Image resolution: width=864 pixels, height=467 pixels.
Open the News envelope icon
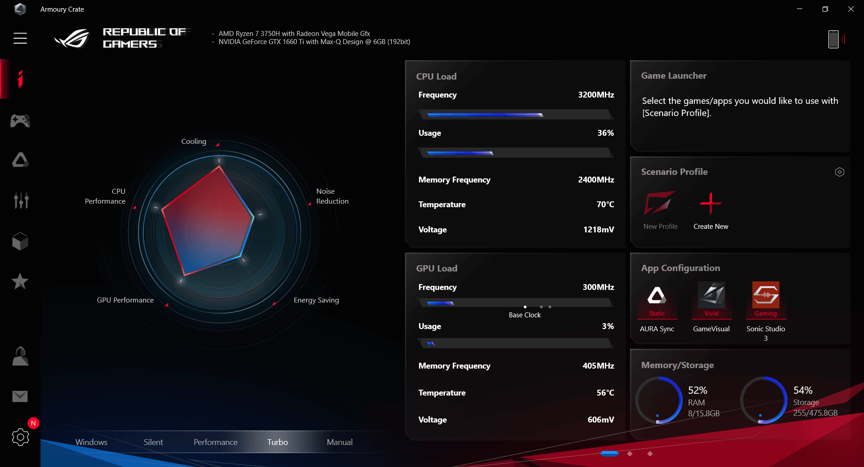pos(20,396)
